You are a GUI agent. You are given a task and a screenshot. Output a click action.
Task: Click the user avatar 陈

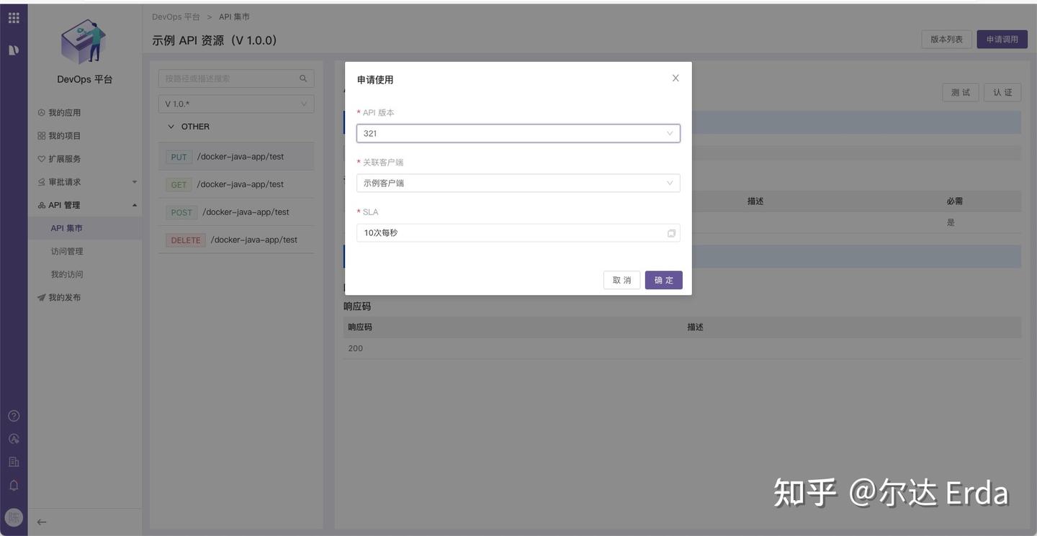tap(14, 517)
